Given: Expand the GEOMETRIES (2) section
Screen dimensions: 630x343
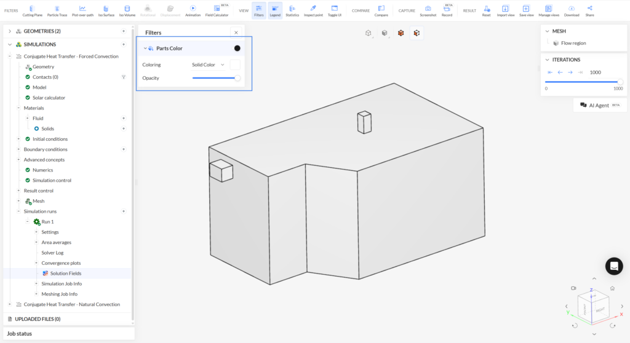Looking at the screenshot, I should click(10, 31).
